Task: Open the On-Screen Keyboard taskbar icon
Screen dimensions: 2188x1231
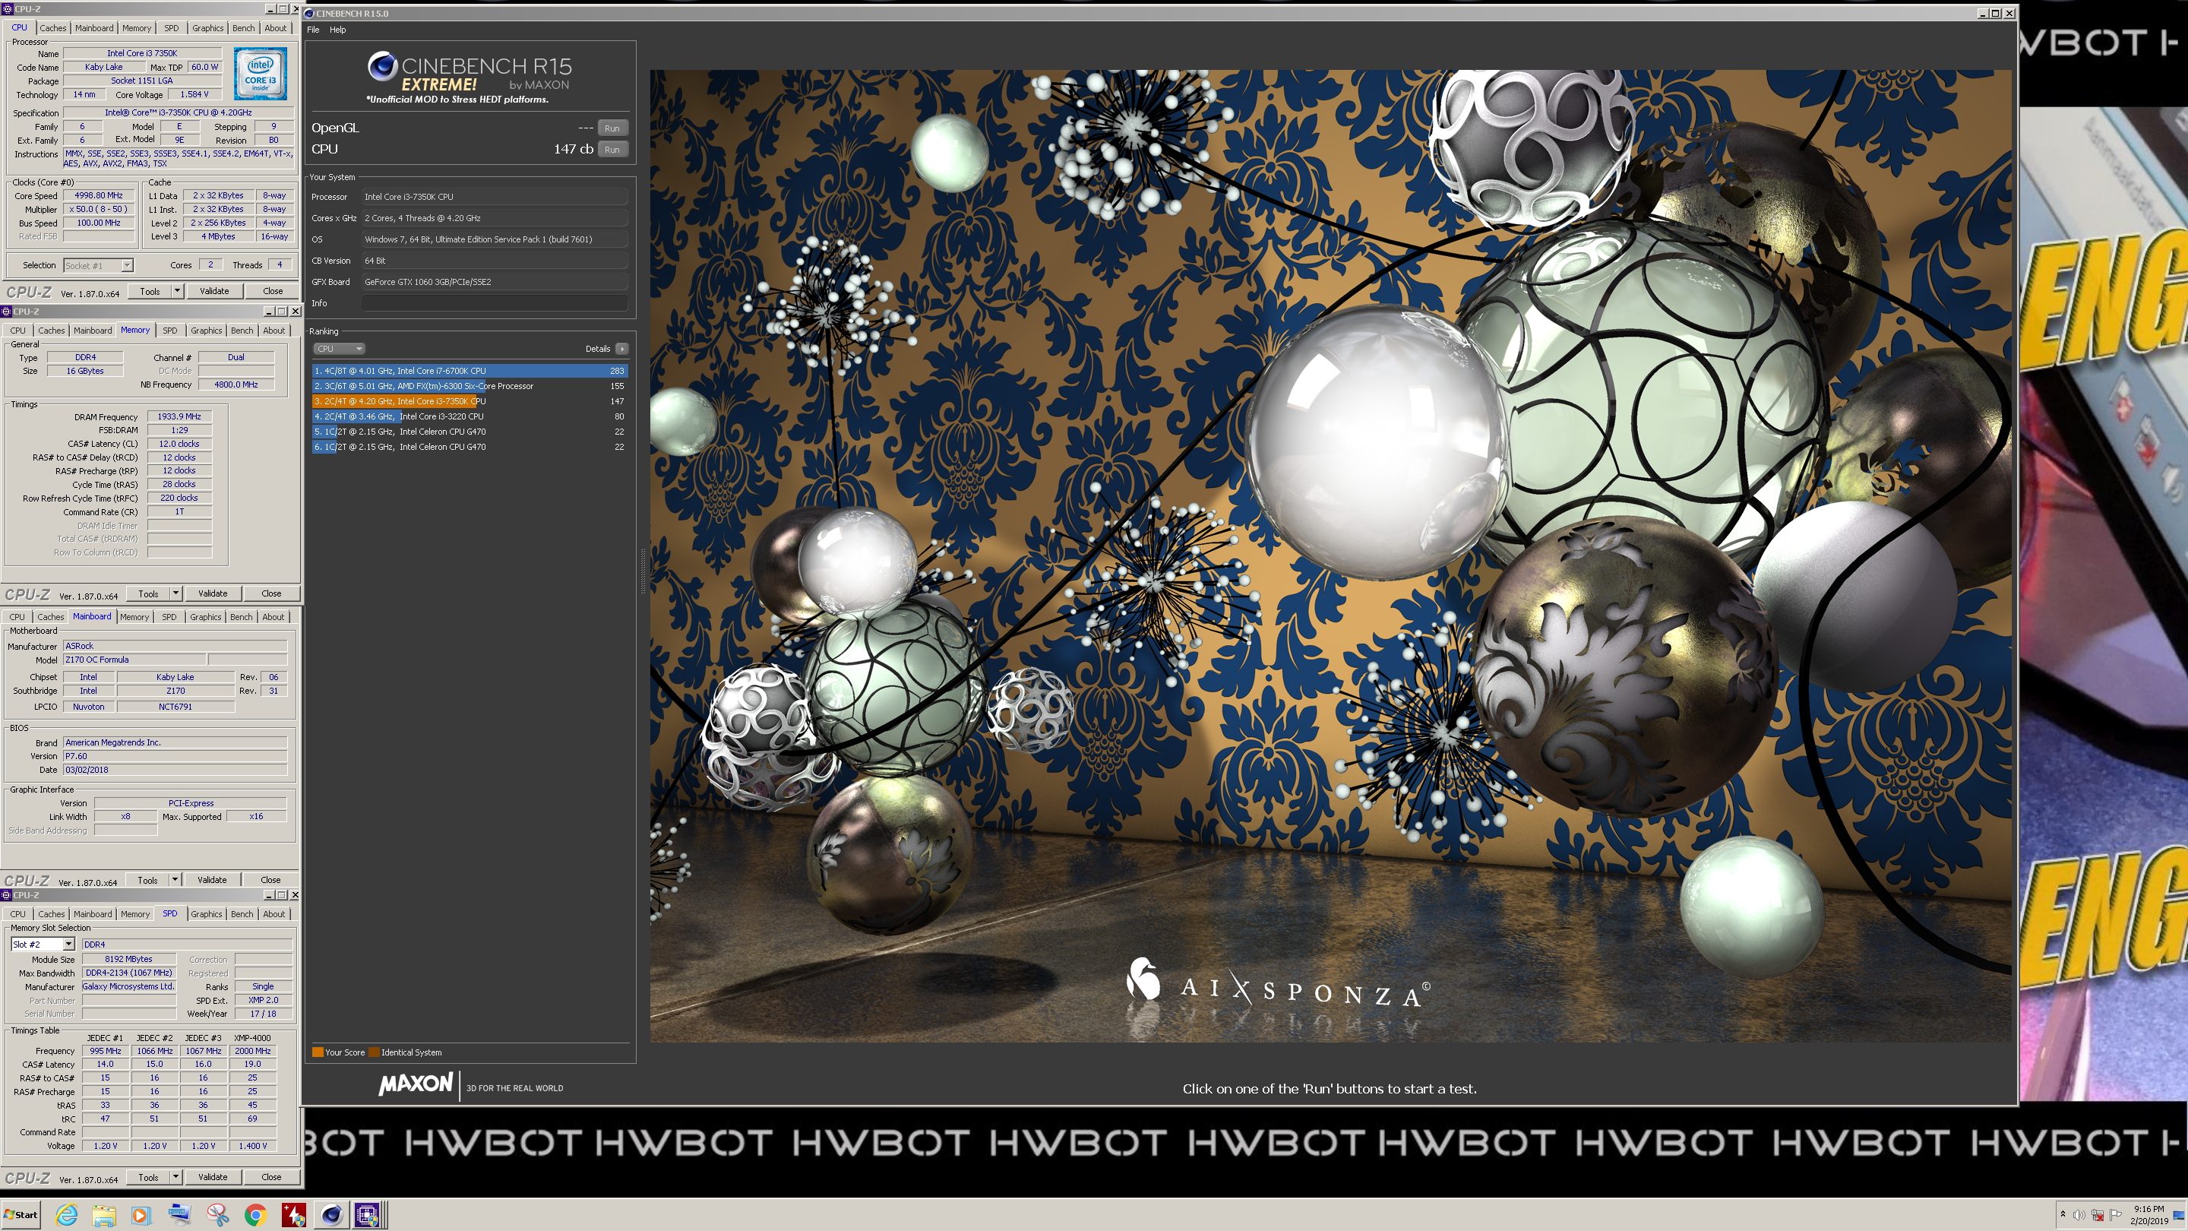Action: pos(179,1215)
